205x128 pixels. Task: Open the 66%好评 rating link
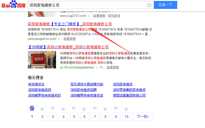click(x=114, y=16)
